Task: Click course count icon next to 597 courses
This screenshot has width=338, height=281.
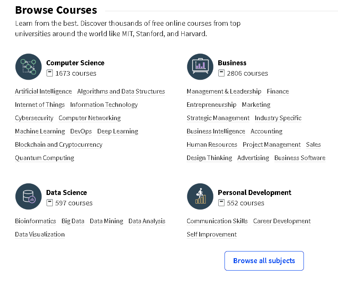Action: (50, 203)
